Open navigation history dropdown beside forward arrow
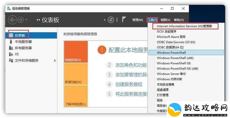 [26, 20]
